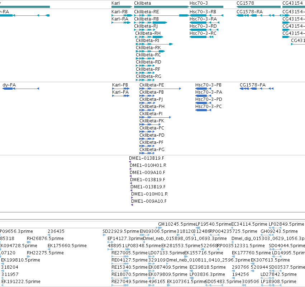Click the Hsc70-3-RB transcript label
The image size is (305, 287).
[203, 12]
